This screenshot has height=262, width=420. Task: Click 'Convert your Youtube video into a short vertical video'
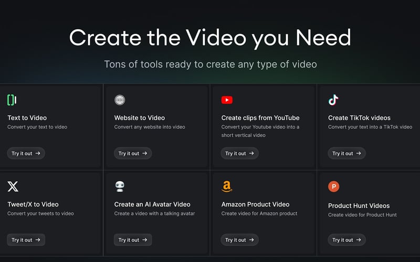[x=260, y=131]
